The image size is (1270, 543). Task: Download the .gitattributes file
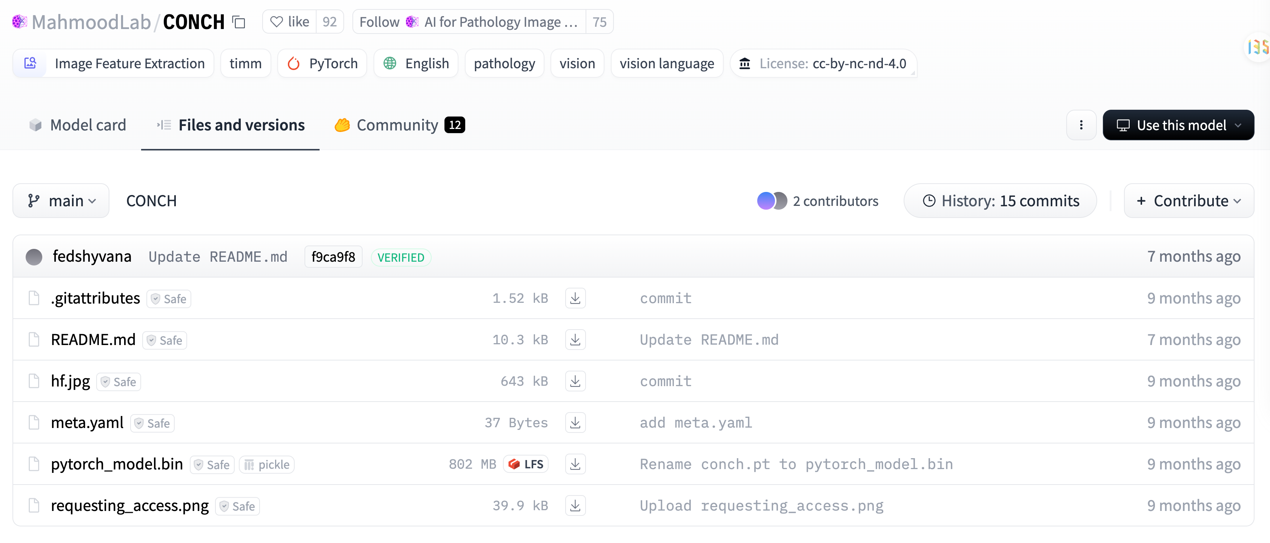click(575, 299)
